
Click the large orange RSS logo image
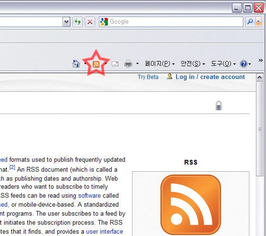click(x=191, y=205)
